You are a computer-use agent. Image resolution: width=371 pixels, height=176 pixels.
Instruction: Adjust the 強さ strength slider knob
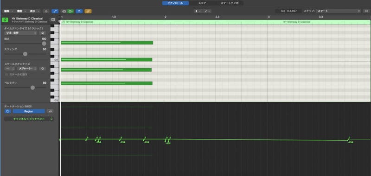[44, 44]
